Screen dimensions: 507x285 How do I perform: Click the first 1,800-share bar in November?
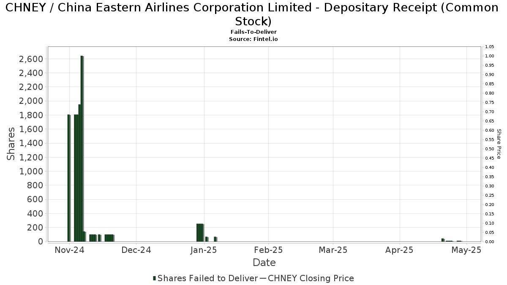click(69, 178)
